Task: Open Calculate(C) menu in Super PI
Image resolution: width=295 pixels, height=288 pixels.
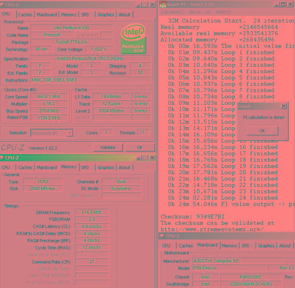Action: coord(172,12)
